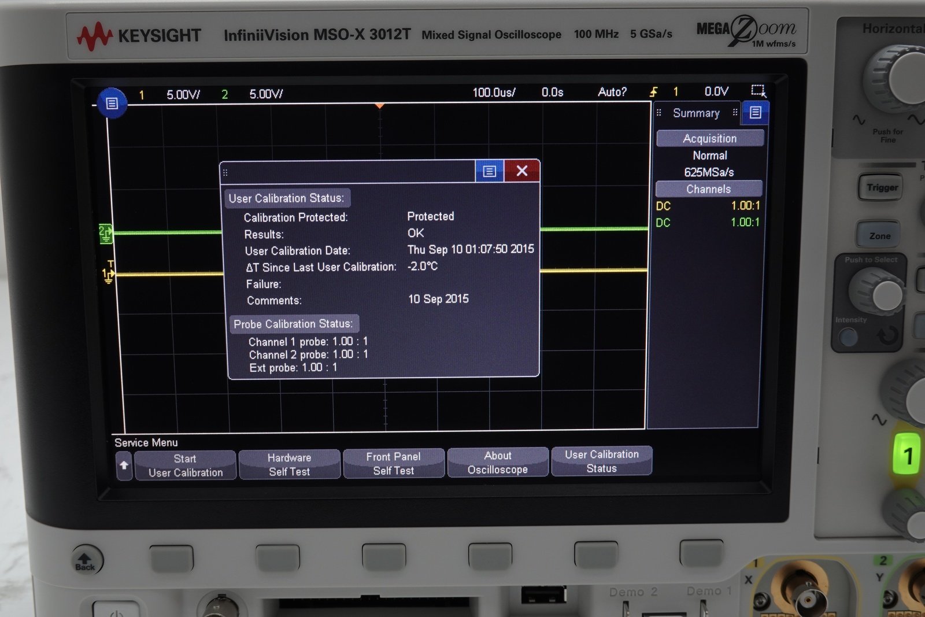Push first physical softkey below Start User Calibration
925x617 pixels.
coord(171,558)
